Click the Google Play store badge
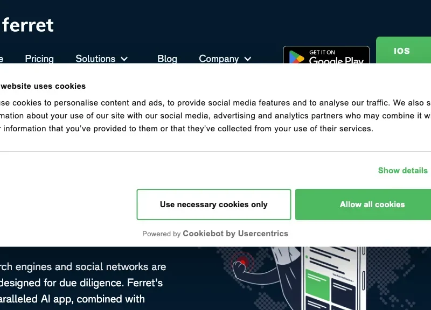The width and height of the screenshot is (431, 310). (326, 55)
